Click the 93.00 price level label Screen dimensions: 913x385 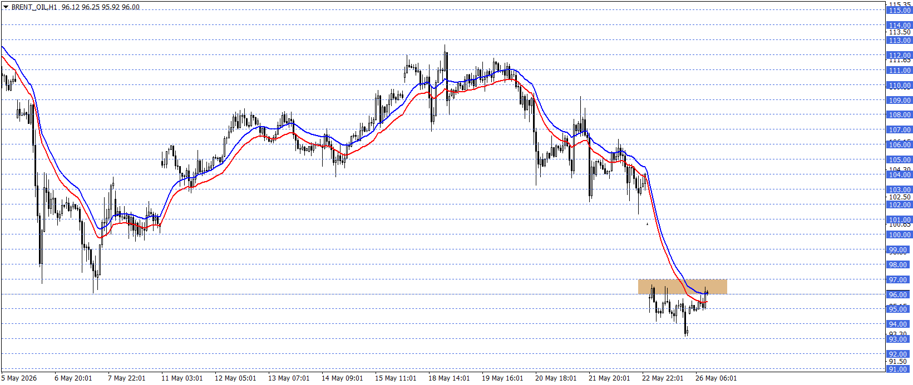899,339
